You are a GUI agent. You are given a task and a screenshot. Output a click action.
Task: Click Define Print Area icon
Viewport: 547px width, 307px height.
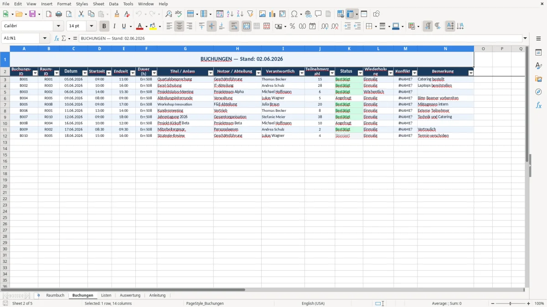[x=341, y=14]
